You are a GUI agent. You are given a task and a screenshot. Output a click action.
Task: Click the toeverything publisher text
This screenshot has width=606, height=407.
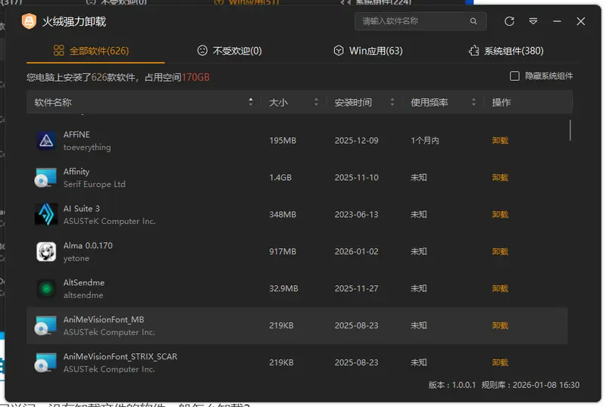pyautogui.click(x=87, y=147)
